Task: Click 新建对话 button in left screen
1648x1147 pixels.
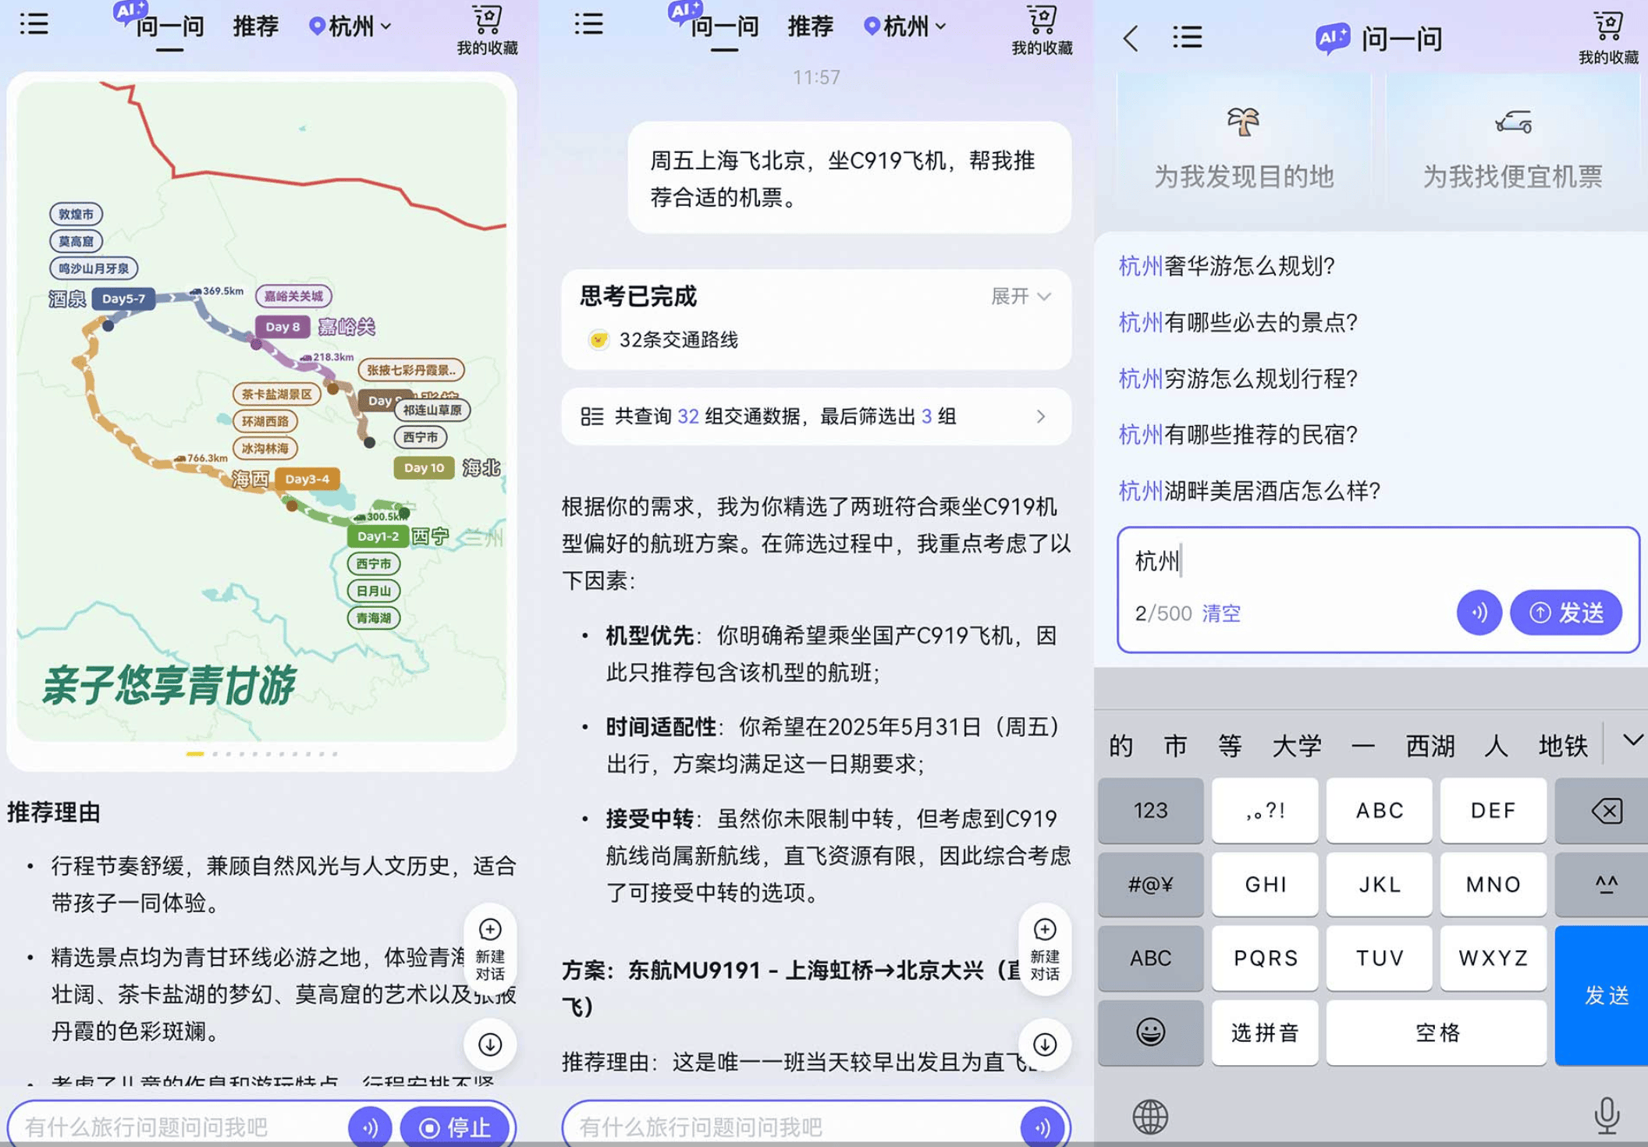Action: point(490,950)
